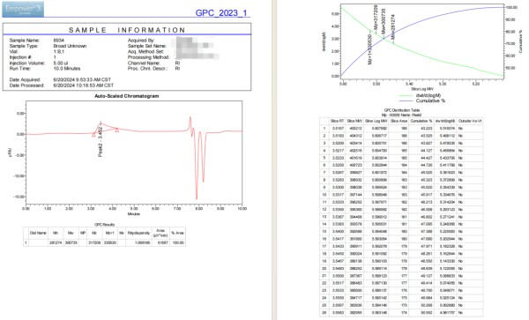Click the GPC Distribution Table title
Viewport: 529px width, 320px height.
401,110
